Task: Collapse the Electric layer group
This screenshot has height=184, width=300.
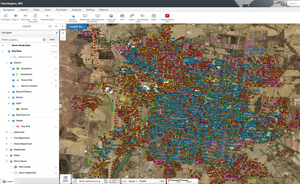Action: coord(6,63)
